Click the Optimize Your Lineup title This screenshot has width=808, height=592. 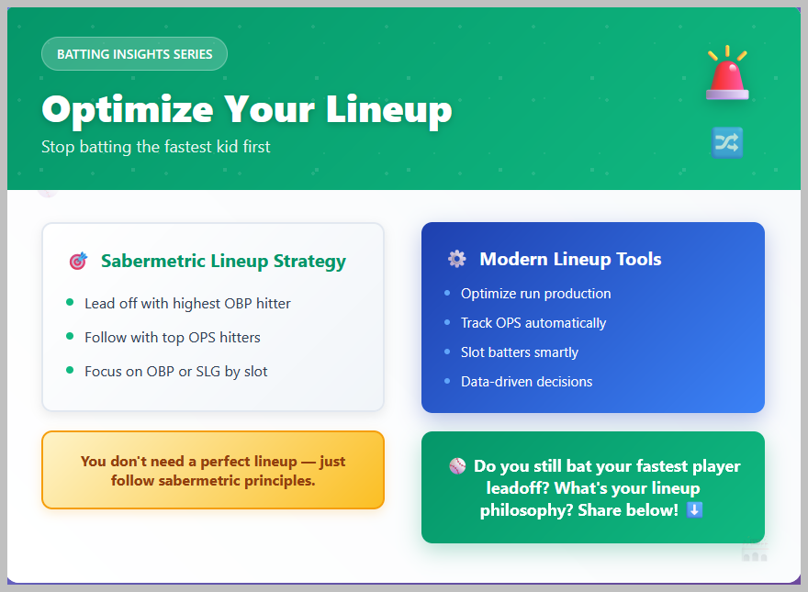[247, 110]
